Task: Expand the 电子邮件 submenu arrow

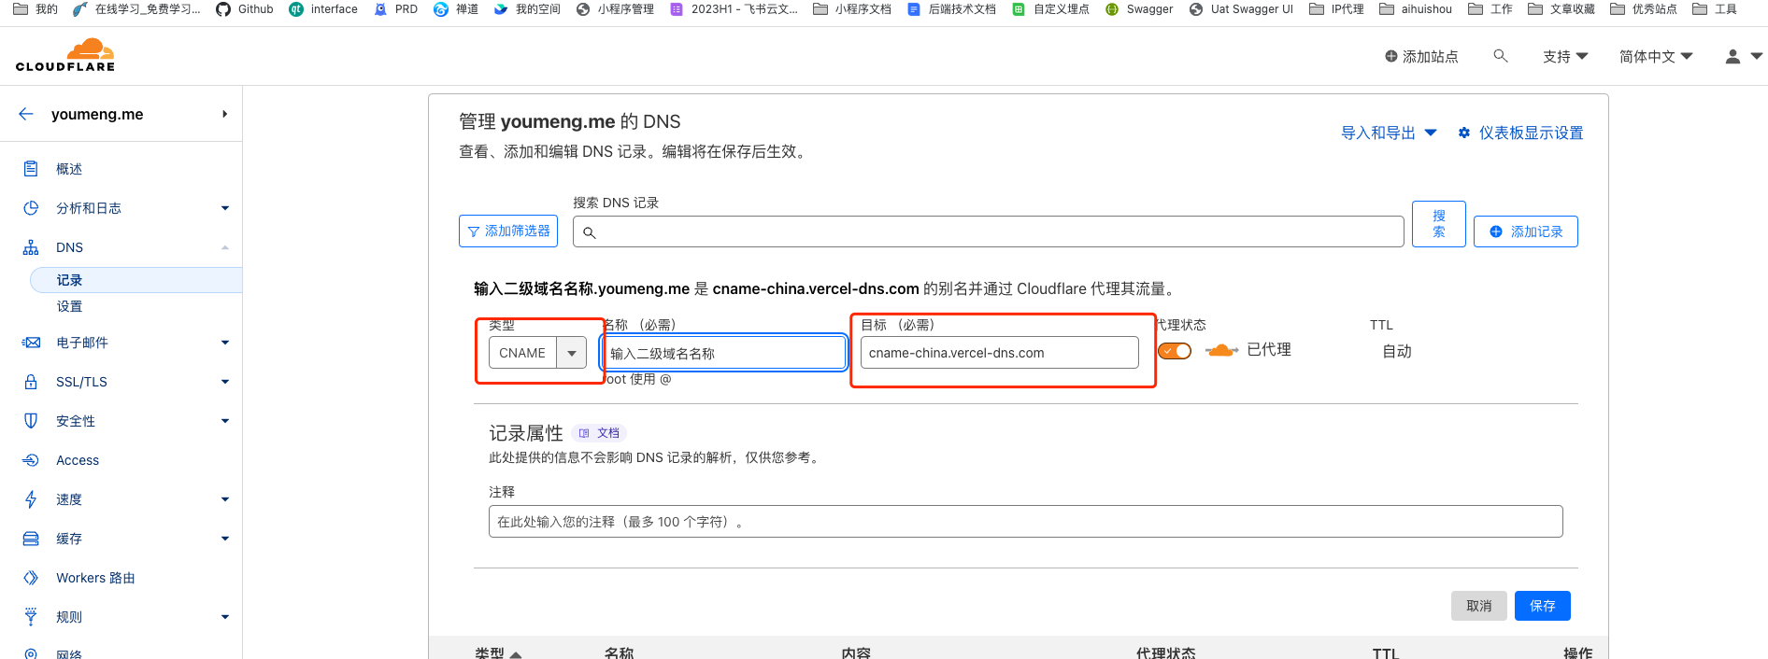Action: point(225,343)
